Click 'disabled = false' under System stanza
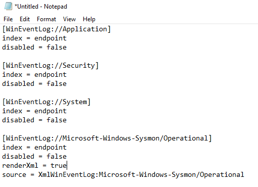Image resolution: width=258 pixels, height=187 pixels. pyautogui.click(x=34, y=120)
